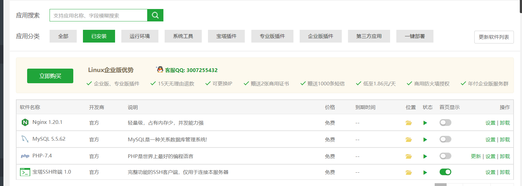Enable PHP-7.4 homepage display switch

pos(445,156)
